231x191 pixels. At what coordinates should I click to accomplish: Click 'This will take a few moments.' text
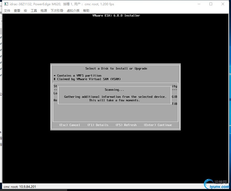point(115,100)
